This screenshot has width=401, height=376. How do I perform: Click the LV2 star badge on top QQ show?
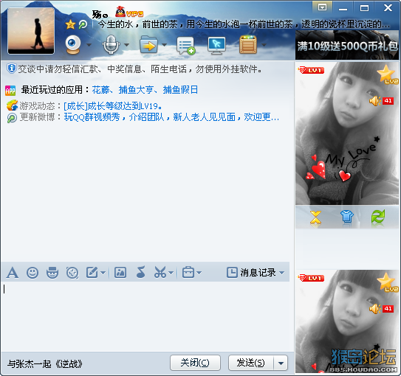pos(388,74)
